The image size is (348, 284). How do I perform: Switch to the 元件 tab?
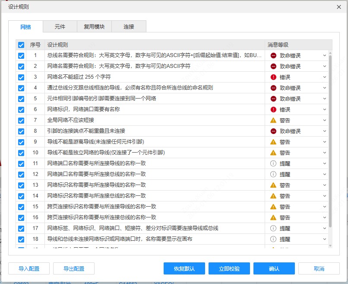tap(60, 26)
